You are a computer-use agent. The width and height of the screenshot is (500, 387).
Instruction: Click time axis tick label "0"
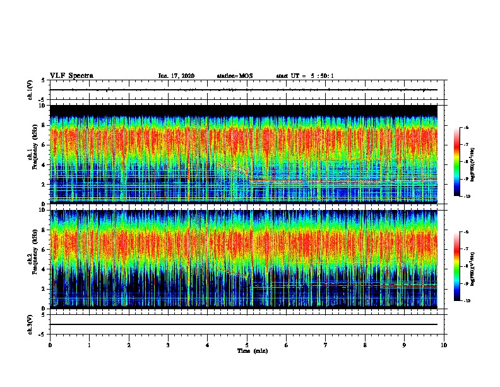click(50, 345)
